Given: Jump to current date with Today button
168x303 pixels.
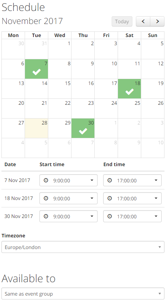Looking at the screenshot, I should tap(122, 21).
